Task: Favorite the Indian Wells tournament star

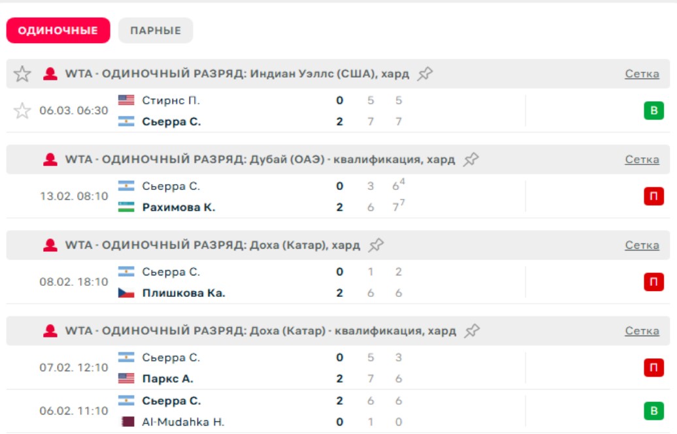Action: tap(22, 74)
